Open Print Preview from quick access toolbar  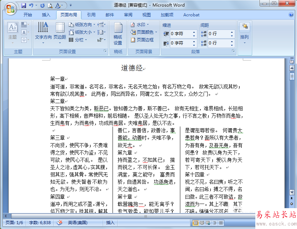pyautogui.click(x=50, y=6)
